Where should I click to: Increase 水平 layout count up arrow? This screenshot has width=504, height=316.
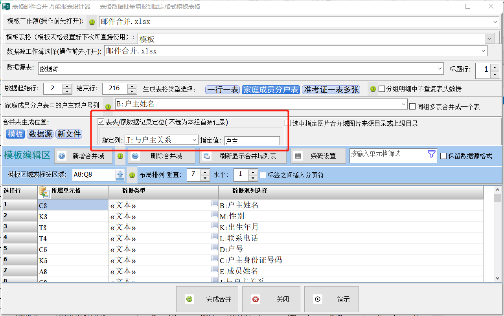pyautogui.click(x=253, y=172)
